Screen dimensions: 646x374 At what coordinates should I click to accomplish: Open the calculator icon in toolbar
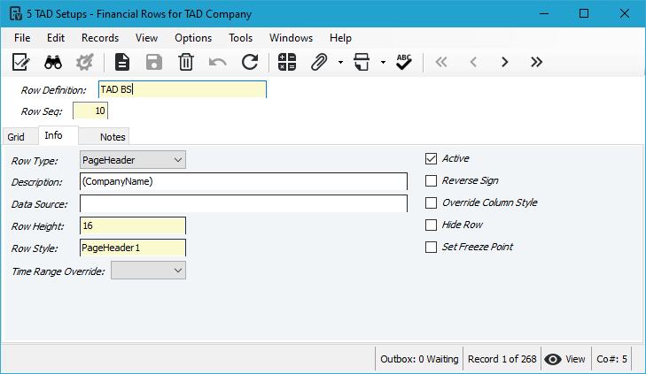(x=287, y=63)
